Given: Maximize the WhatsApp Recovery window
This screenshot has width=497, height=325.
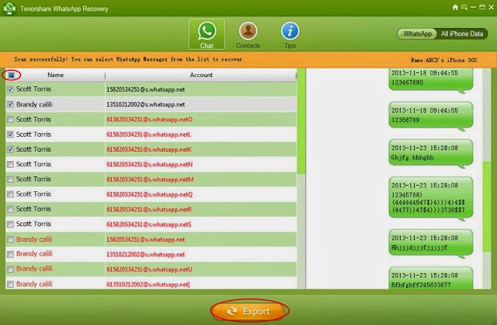Looking at the screenshot, I should (x=482, y=7).
